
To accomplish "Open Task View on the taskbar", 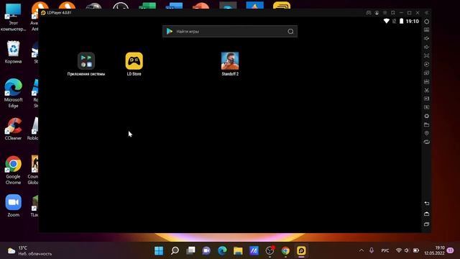I will 190,250.
